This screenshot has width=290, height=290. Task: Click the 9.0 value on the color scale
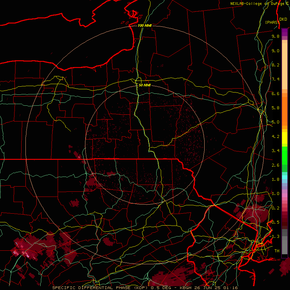coord(275,51)
